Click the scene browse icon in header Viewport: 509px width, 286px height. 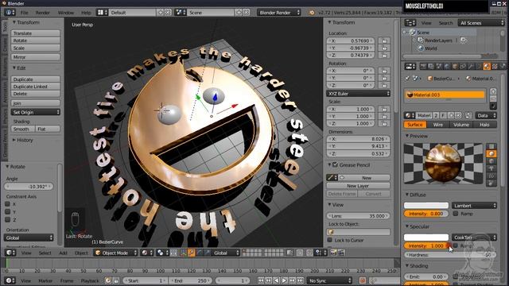181,13
